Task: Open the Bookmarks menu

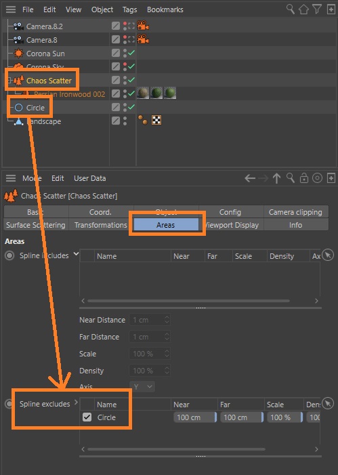Action: (x=165, y=9)
